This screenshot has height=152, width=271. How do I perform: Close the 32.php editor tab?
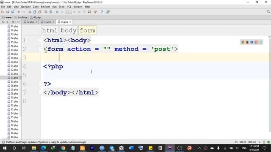(x=36, y=22)
